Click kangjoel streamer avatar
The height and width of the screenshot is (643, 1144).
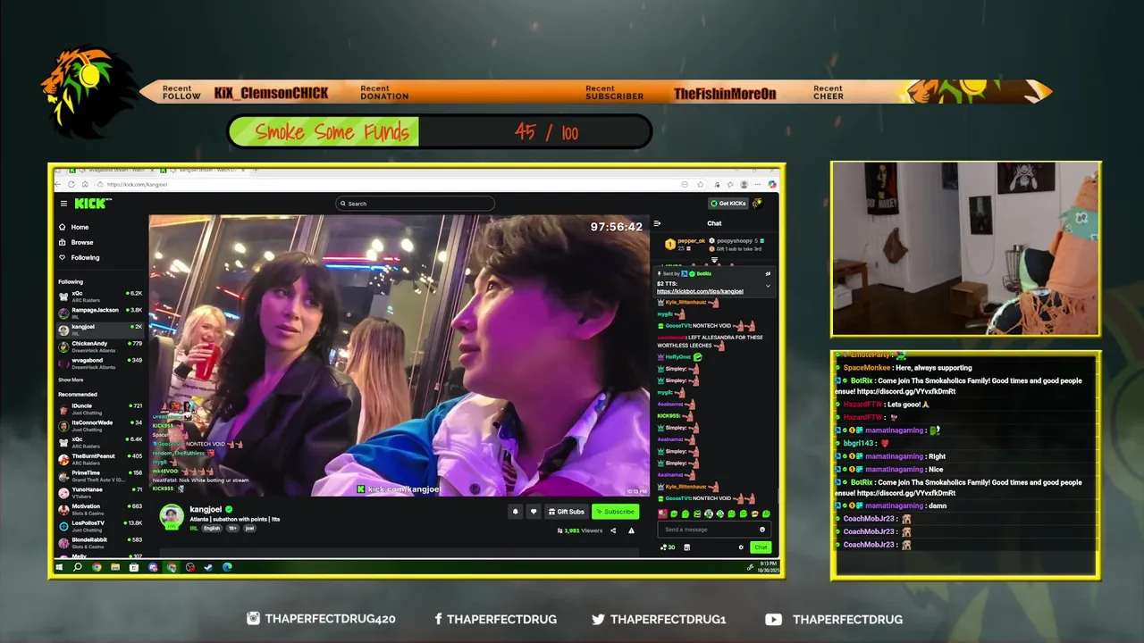(x=172, y=516)
